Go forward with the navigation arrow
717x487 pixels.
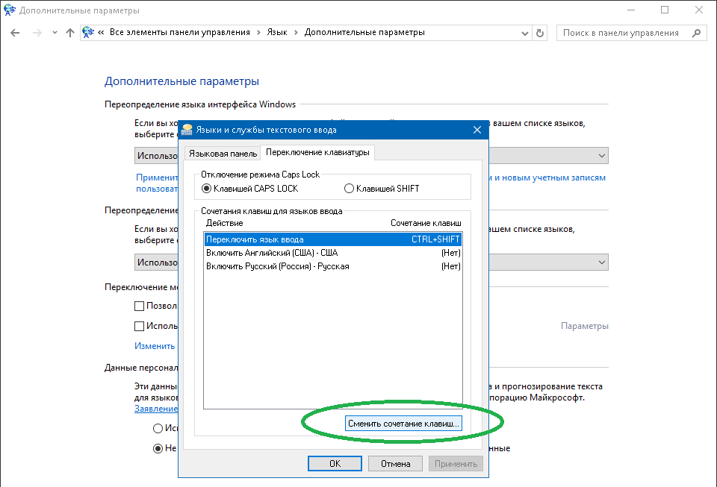pos(37,33)
